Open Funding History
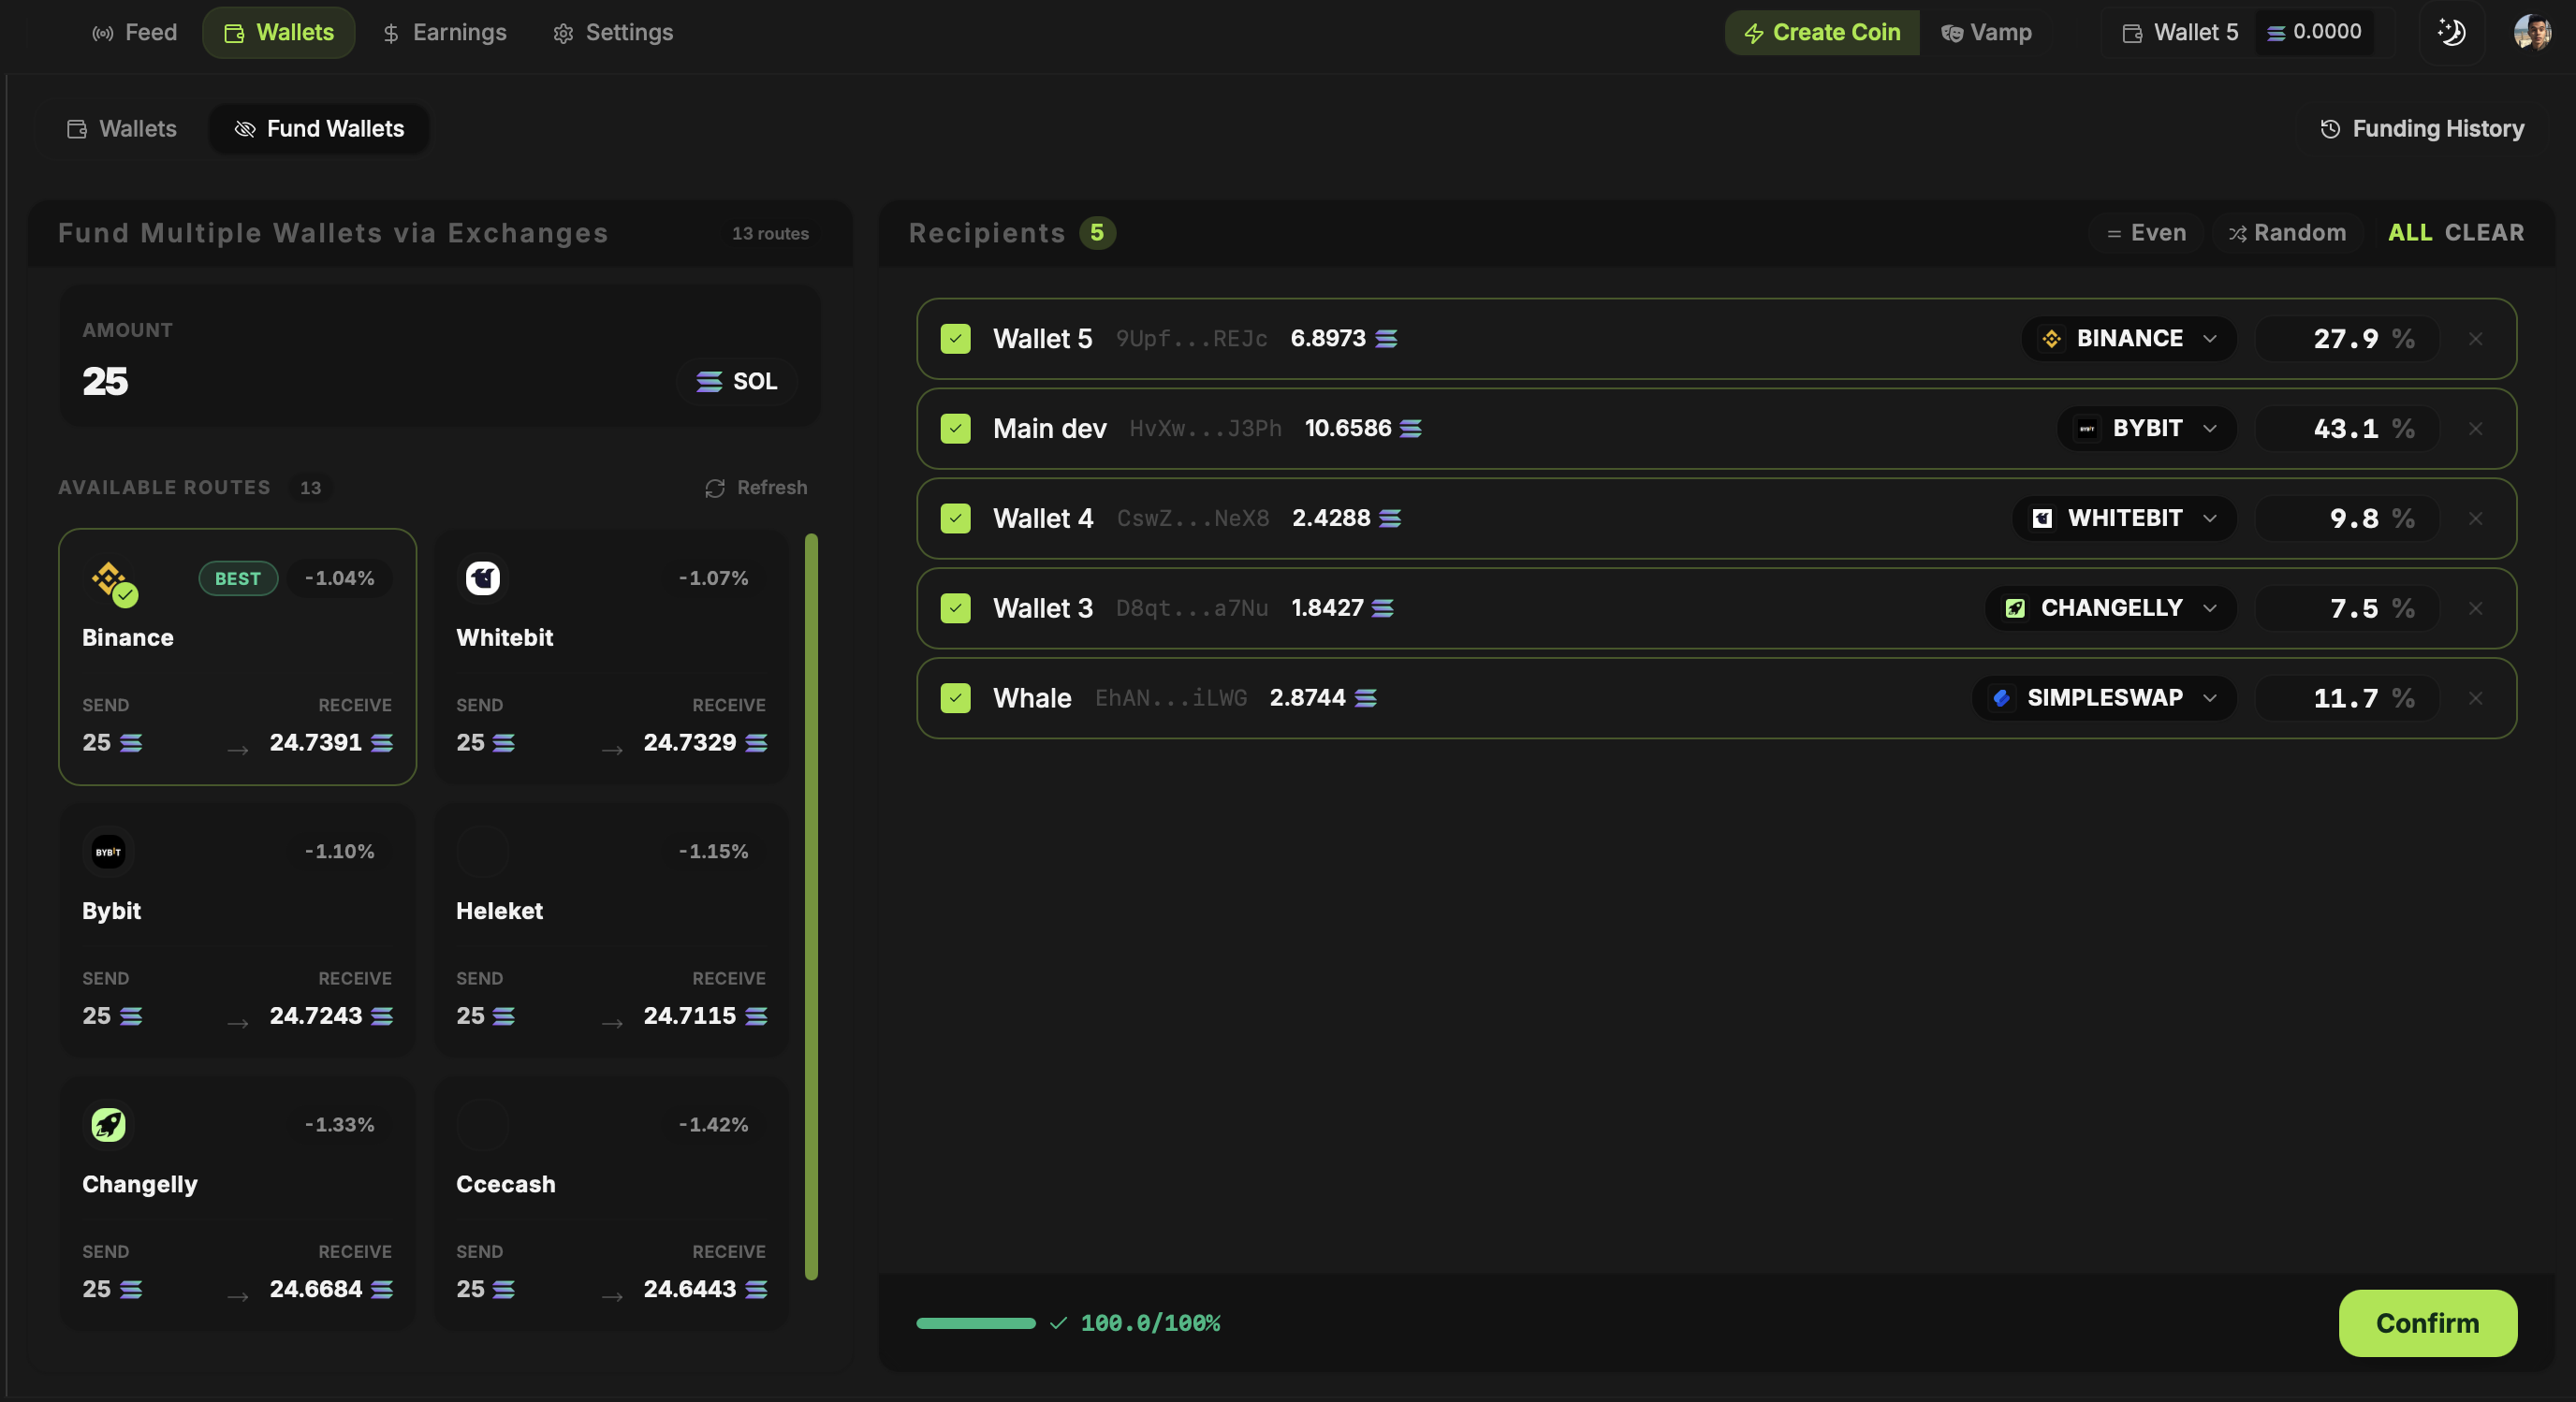This screenshot has height=1402, width=2576. pos(2421,129)
